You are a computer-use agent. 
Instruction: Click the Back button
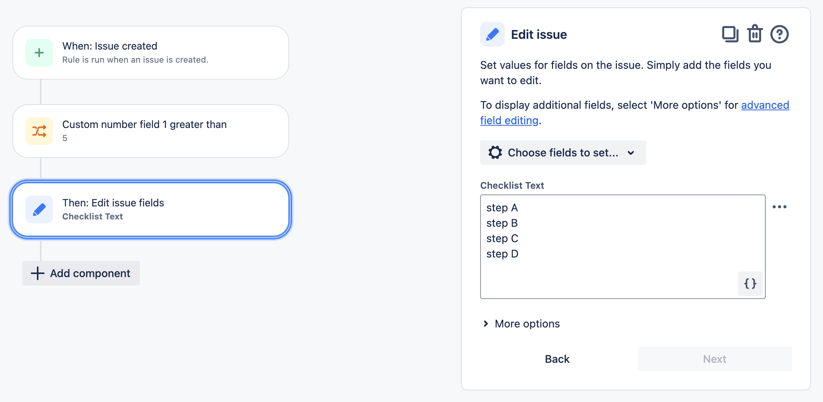[x=557, y=359]
